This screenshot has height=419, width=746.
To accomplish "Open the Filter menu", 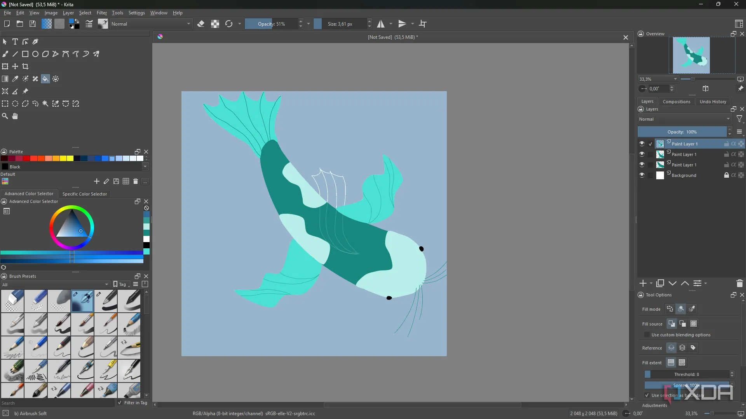I will tap(101, 12).
